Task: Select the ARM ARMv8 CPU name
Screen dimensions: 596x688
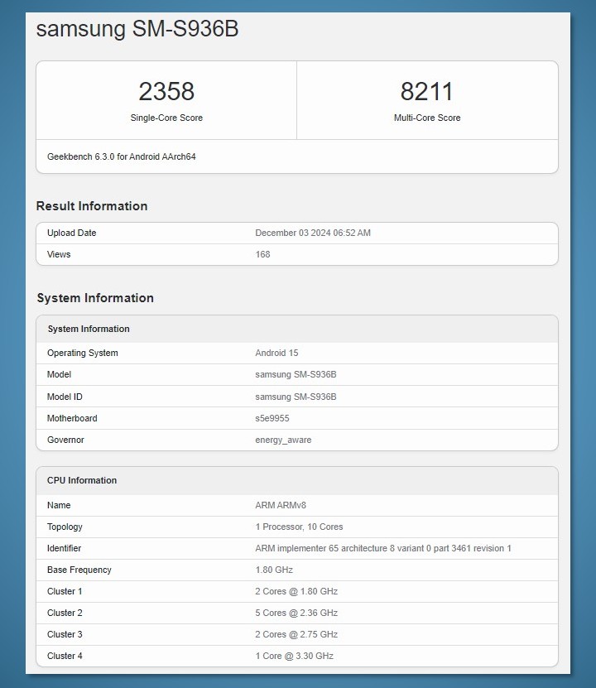Action: [x=281, y=506]
